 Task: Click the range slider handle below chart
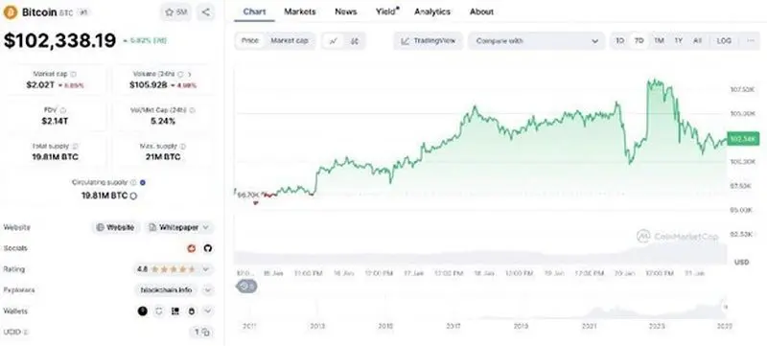pyautogui.click(x=246, y=287)
